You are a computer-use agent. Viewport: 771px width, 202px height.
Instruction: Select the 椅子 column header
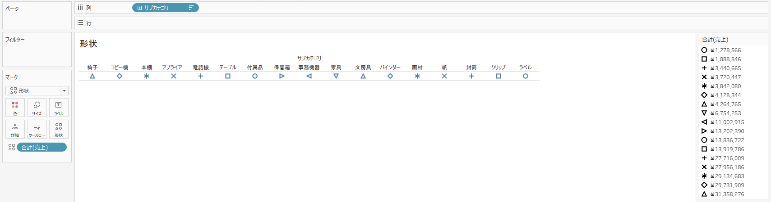[x=92, y=67]
